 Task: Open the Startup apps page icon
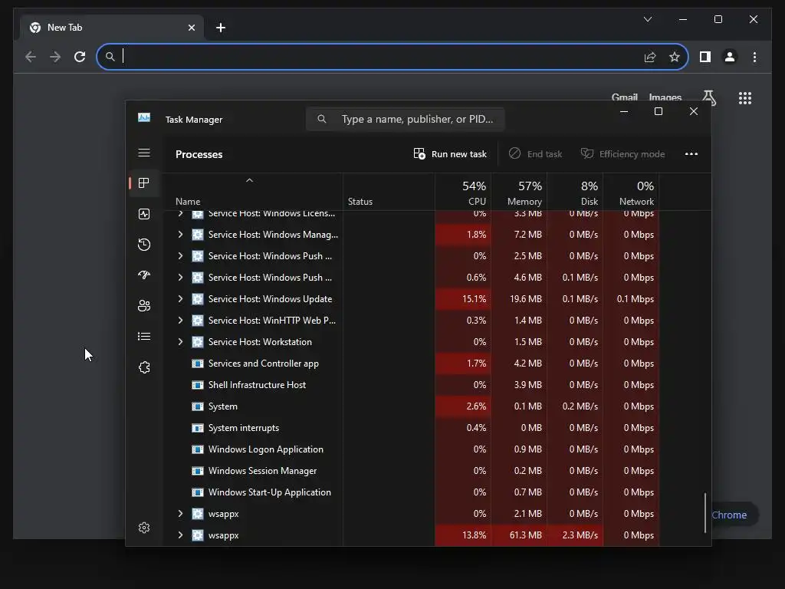(144, 275)
